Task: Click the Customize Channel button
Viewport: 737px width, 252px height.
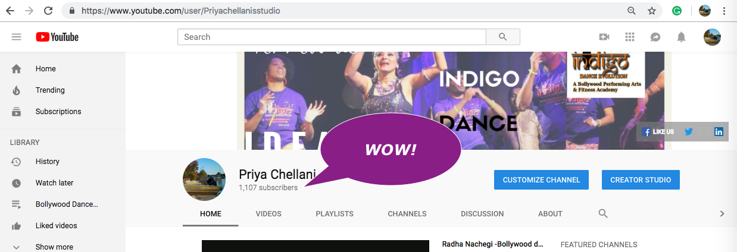Action: click(541, 180)
